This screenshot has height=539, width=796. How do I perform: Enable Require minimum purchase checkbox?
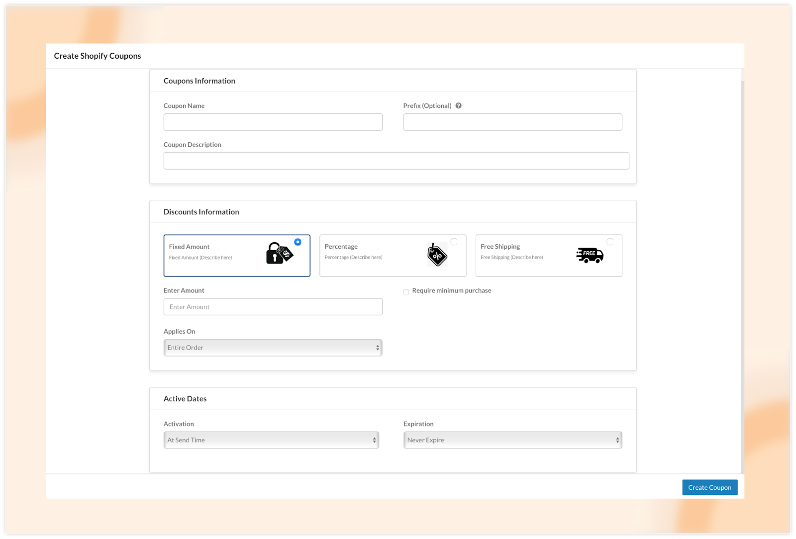(x=406, y=292)
